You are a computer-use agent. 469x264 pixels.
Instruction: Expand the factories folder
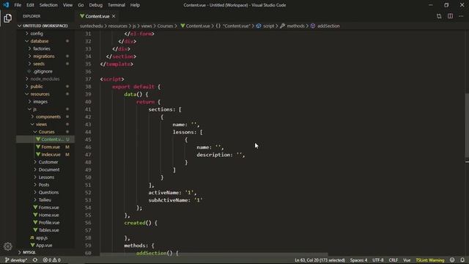[x=42, y=48]
